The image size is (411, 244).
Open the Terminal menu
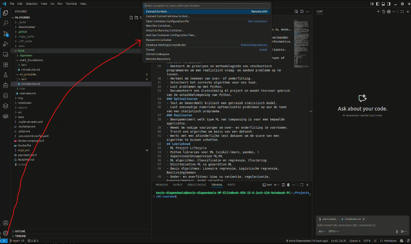(71, 3)
